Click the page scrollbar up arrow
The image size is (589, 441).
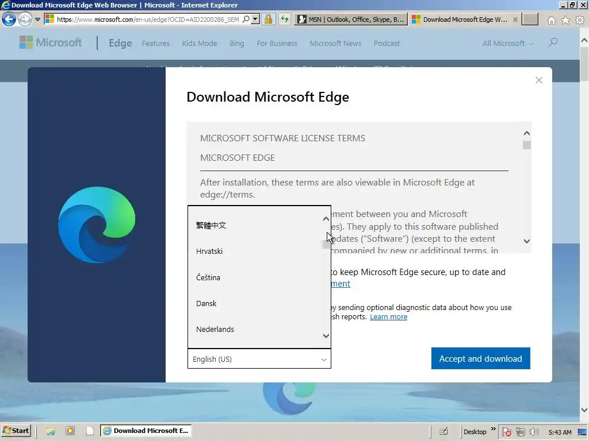[584, 40]
